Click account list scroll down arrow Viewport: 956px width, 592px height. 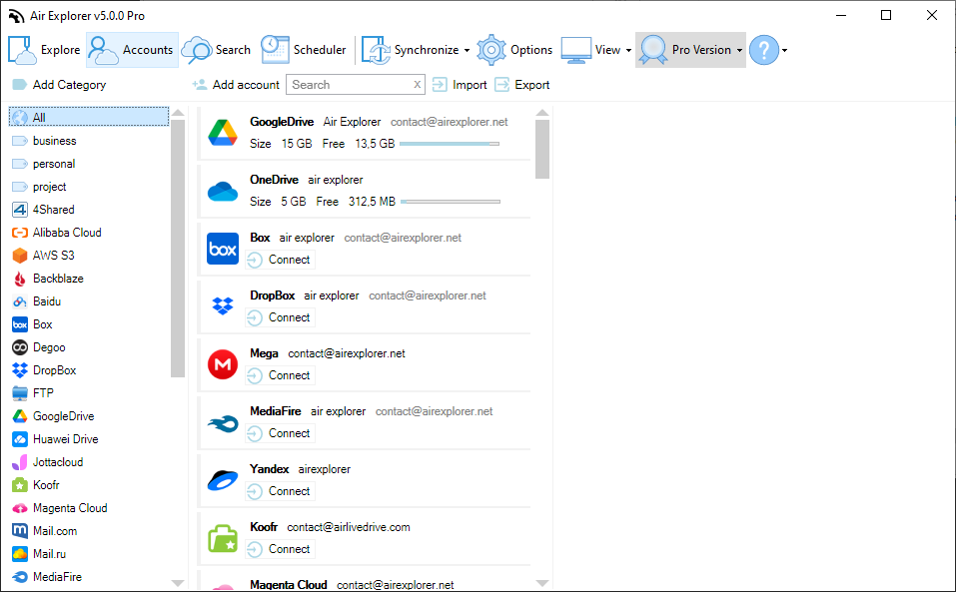(x=542, y=583)
